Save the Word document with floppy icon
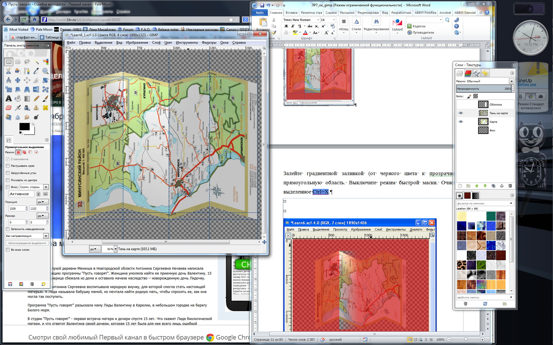553x345 pixels. click(x=262, y=5)
